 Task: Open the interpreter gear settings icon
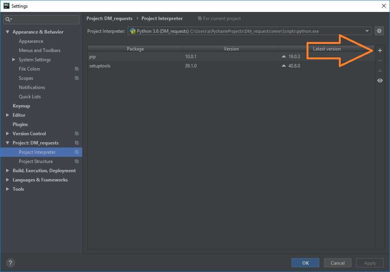(379, 31)
